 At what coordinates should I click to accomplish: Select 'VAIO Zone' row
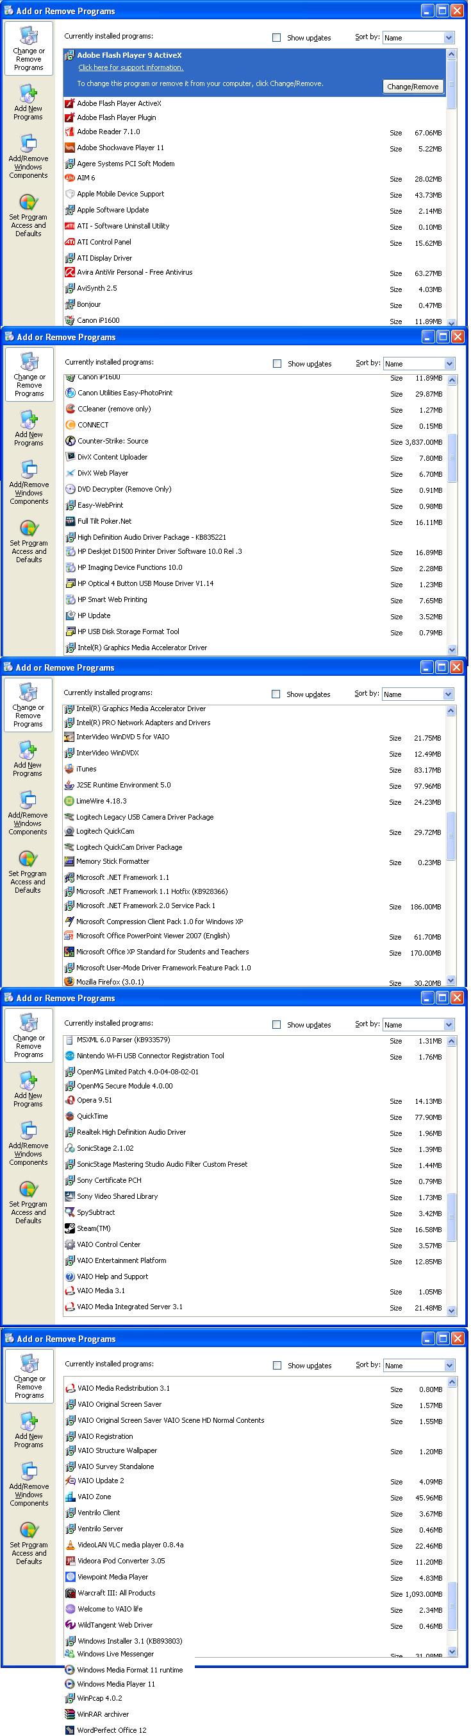tap(255, 1497)
